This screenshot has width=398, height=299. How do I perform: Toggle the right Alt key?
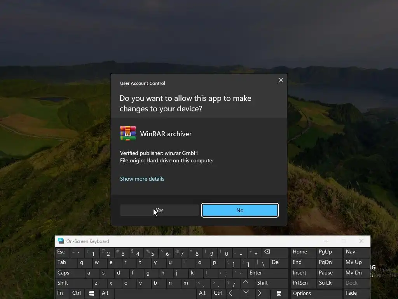(x=204, y=294)
